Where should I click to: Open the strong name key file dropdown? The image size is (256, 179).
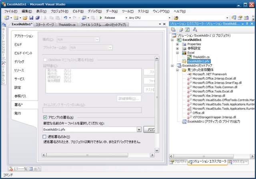click(139, 130)
